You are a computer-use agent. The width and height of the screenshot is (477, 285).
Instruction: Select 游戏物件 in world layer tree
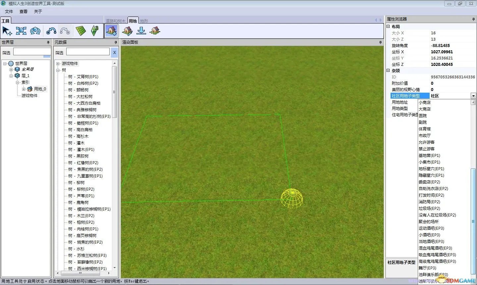tap(29, 96)
